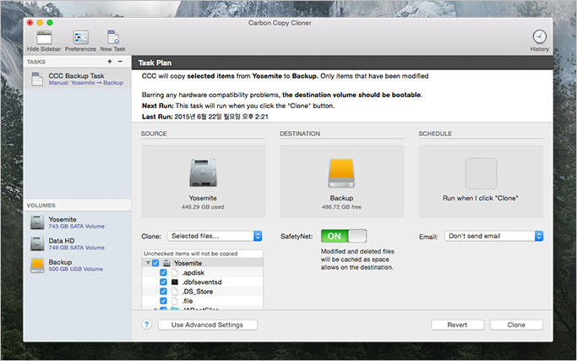Screen dimensions: 577x361
Task: Click the .dbfseventsd file icon
Action: pyautogui.click(x=175, y=282)
